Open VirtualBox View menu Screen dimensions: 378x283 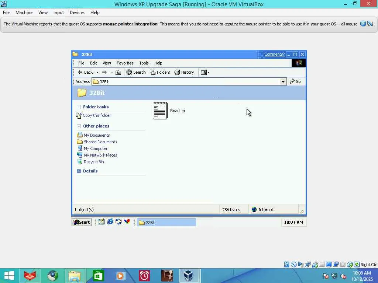tap(43, 13)
